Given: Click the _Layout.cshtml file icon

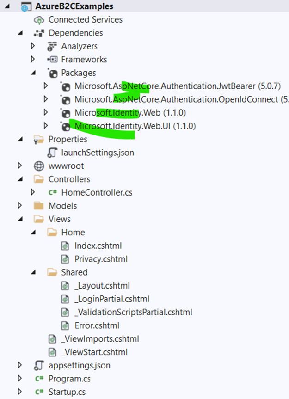Looking at the screenshot, I should [65, 286].
